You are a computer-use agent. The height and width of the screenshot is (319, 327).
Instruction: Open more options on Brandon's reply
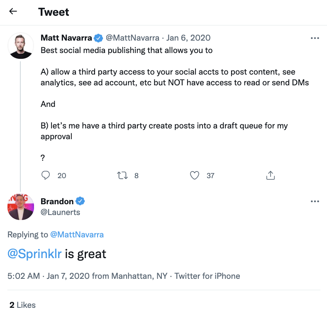315,201
